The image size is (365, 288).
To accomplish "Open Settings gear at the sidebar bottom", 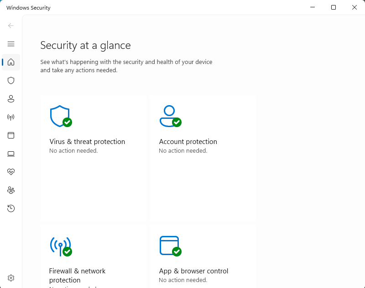I will pos(11,278).
